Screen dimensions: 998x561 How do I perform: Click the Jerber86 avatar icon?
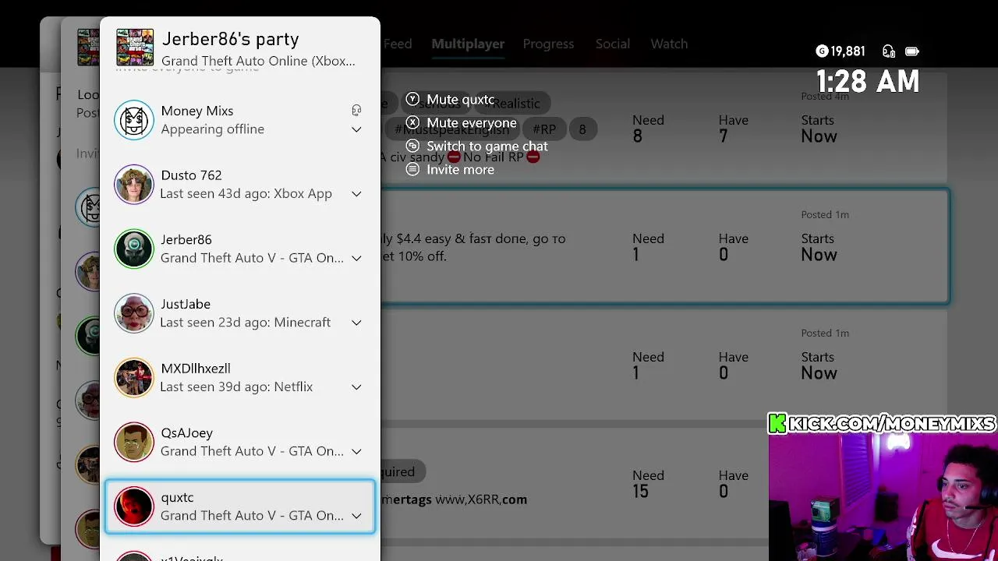pos(134,249)
